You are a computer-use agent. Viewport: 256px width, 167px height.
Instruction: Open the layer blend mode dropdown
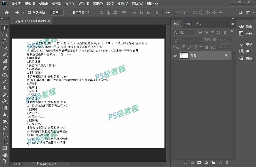coord(187,40)
